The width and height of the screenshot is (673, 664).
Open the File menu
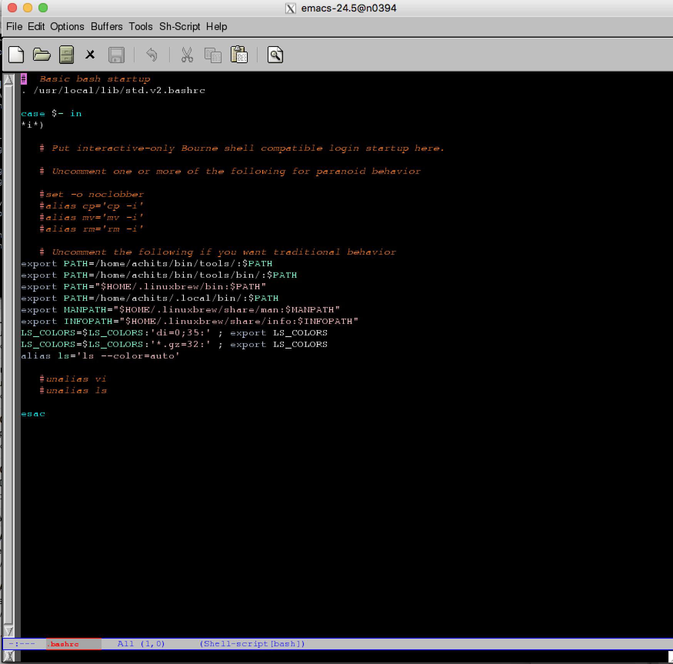(14, 27)
